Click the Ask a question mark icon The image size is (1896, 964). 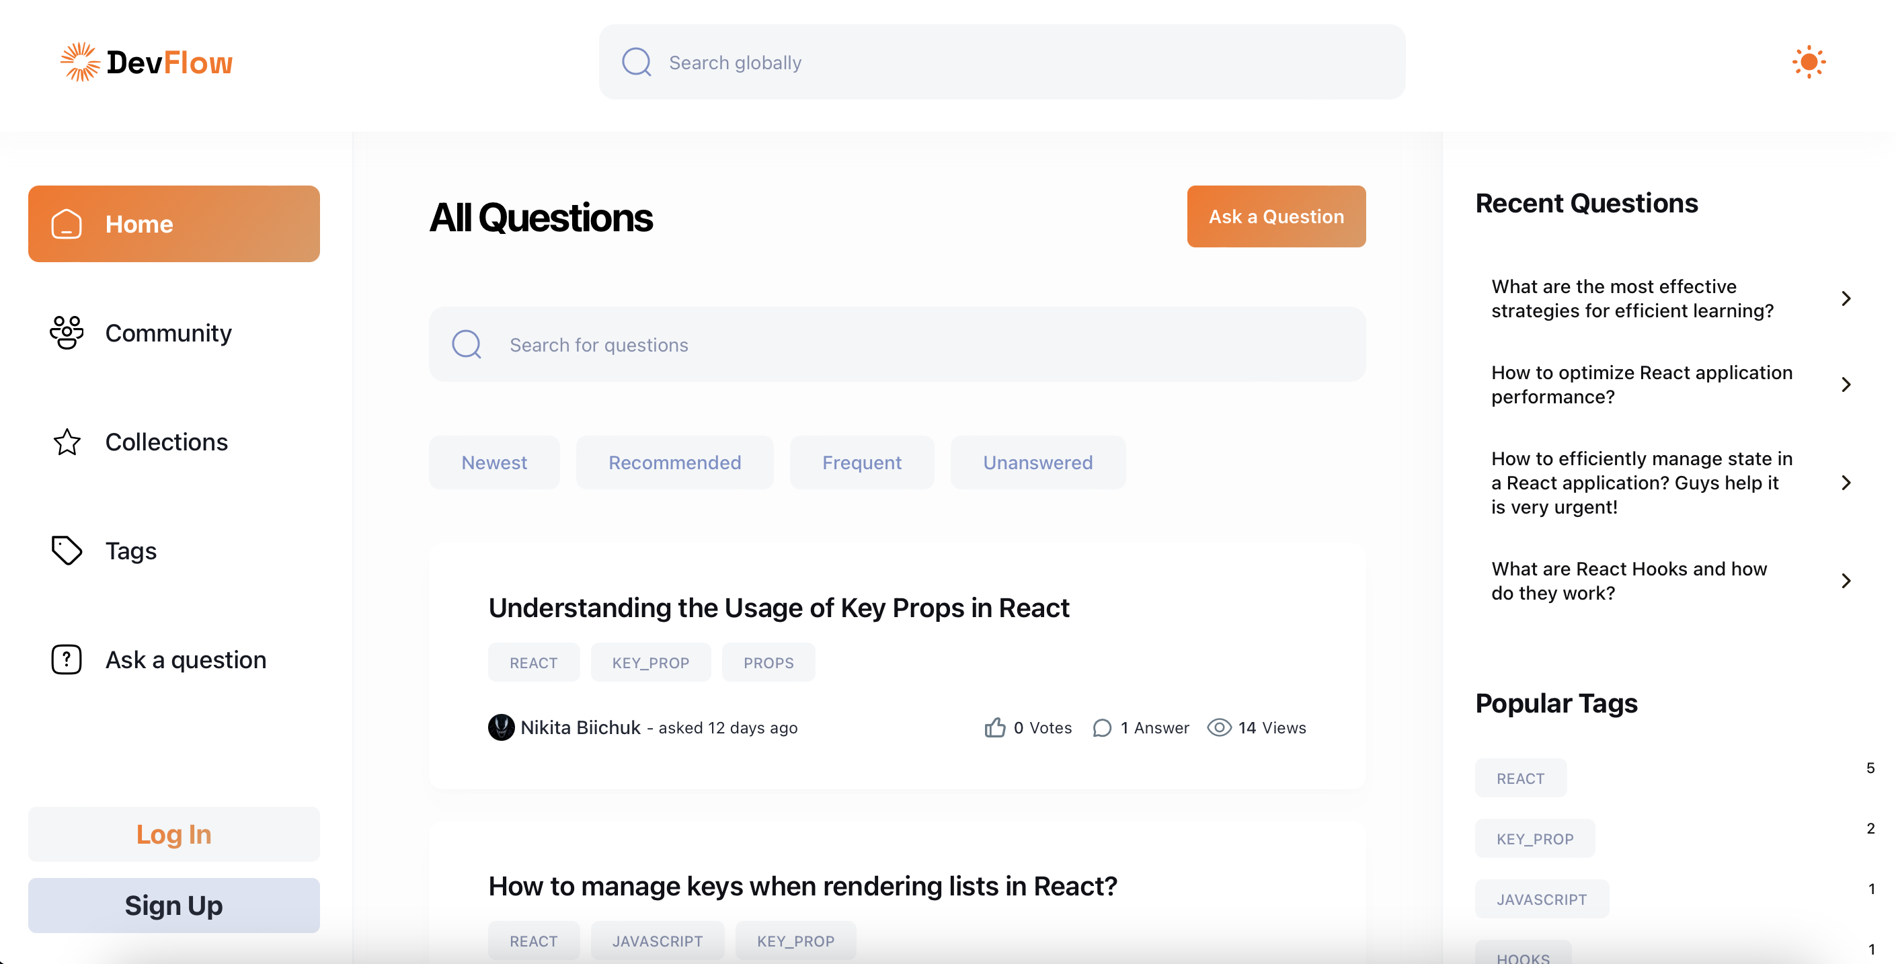tap(67, 659)
